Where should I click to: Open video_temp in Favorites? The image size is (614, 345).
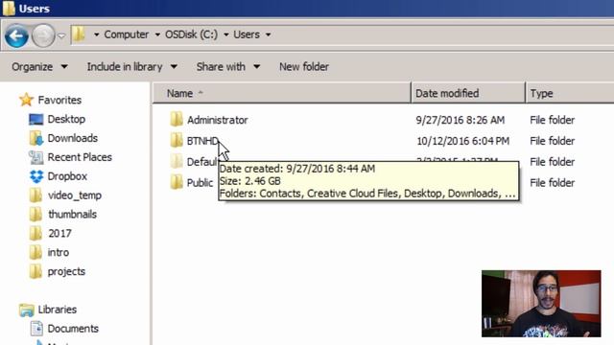point(75,195)
